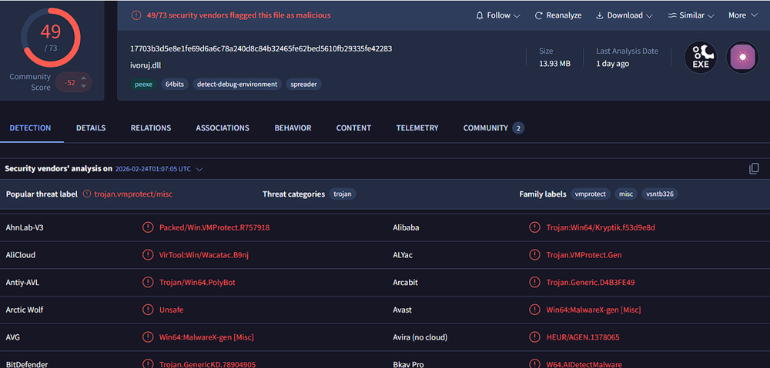Screen dimensions: 770x368
Task: Click the purple circular avatar icon
Action: [x=742, y=58]
